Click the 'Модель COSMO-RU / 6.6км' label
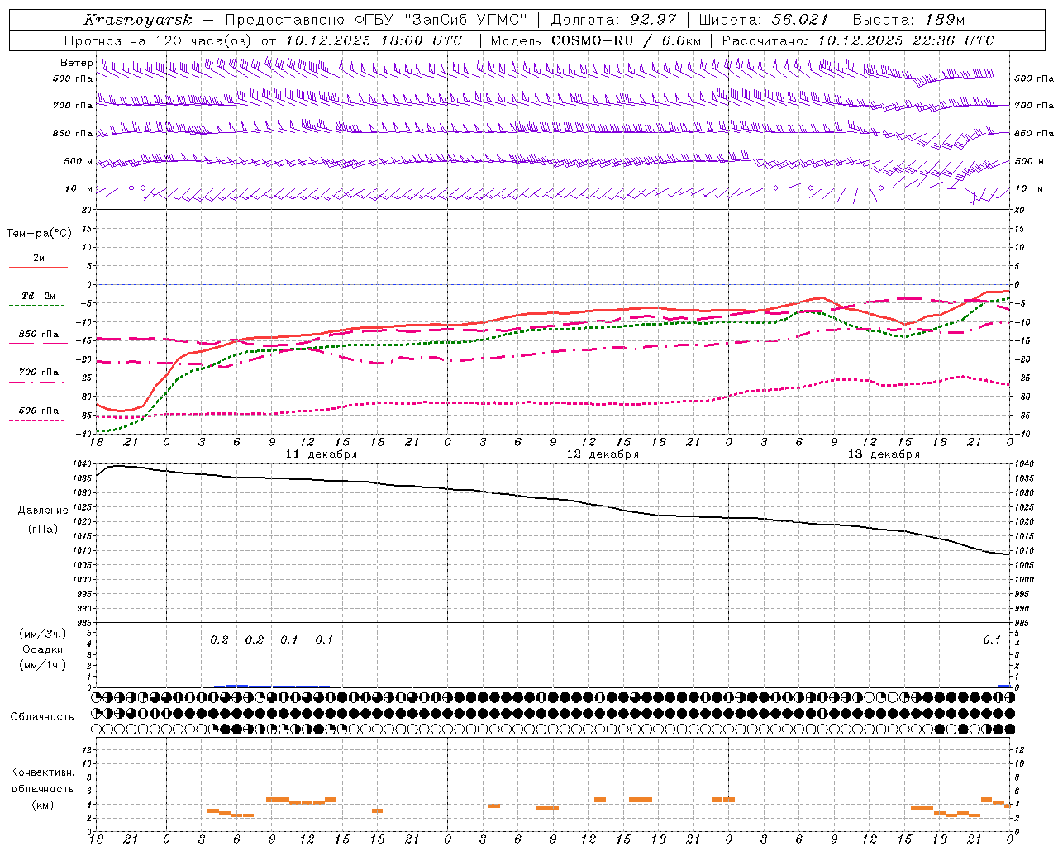Viewport: 1058px width, 846px height. point(596,40)
